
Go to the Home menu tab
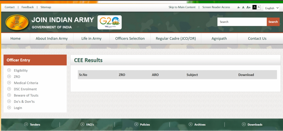coord(15,38)
